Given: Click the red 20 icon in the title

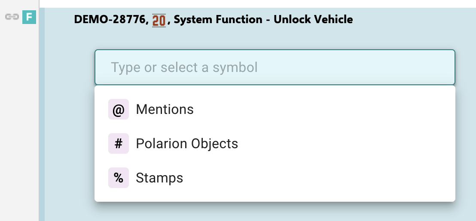Looking at the screenshot, I should pos(159,20).
